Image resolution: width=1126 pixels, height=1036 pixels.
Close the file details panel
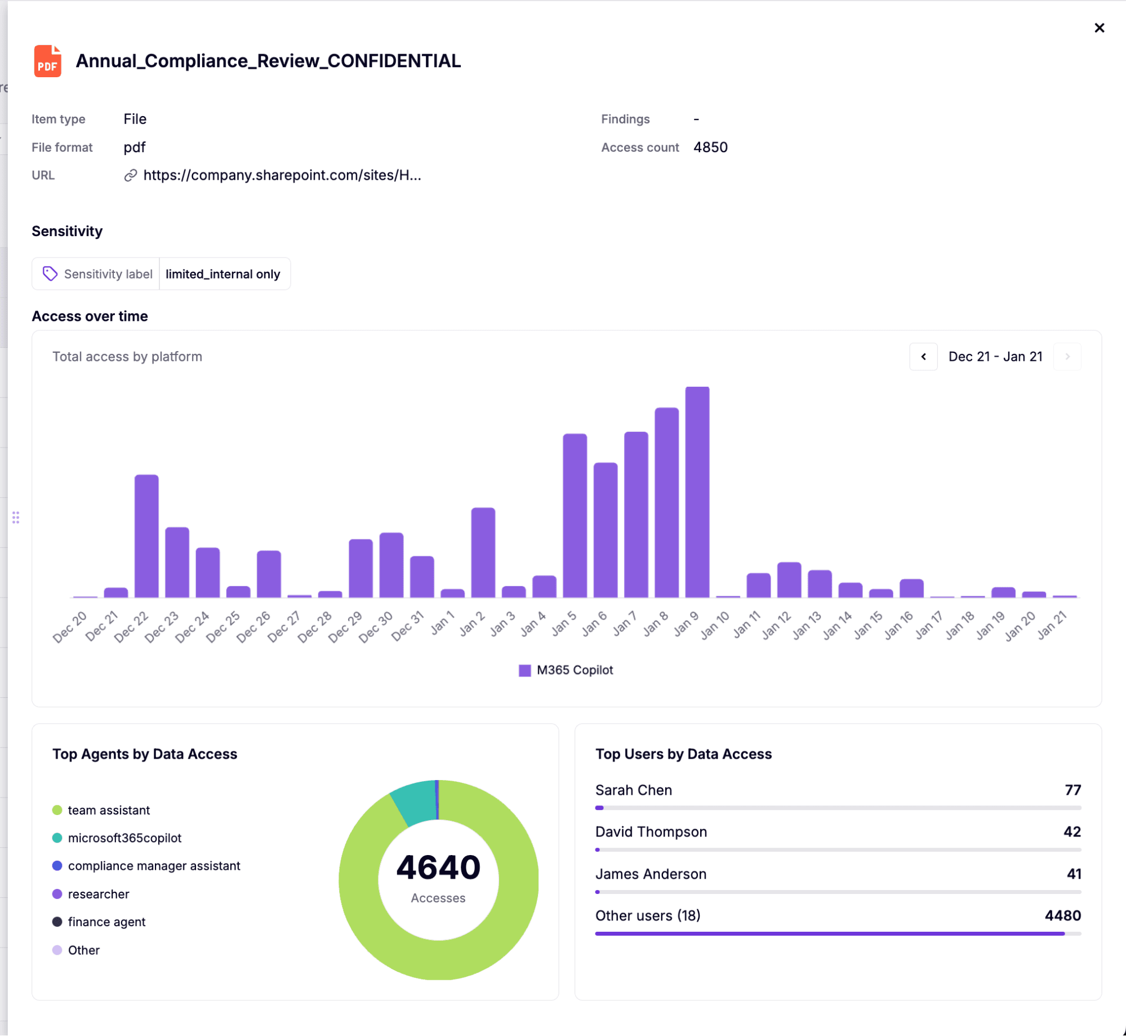pyautogui.click(x=1098, y=28)
